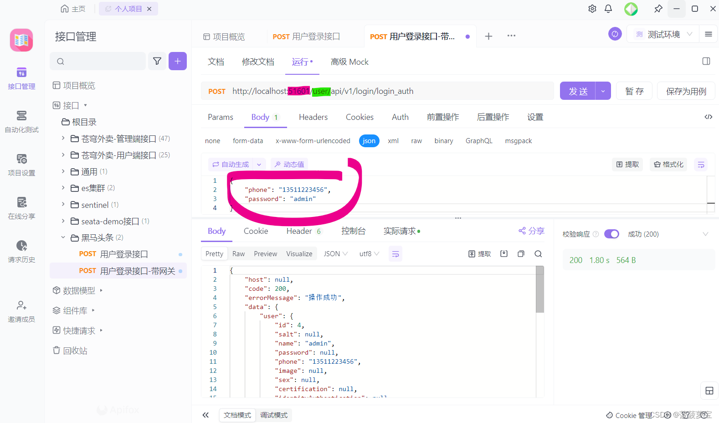Viewport: 719px width, 423px height.
Task: Collapse sidebar with double chevron icon
Action: [205, 415]
